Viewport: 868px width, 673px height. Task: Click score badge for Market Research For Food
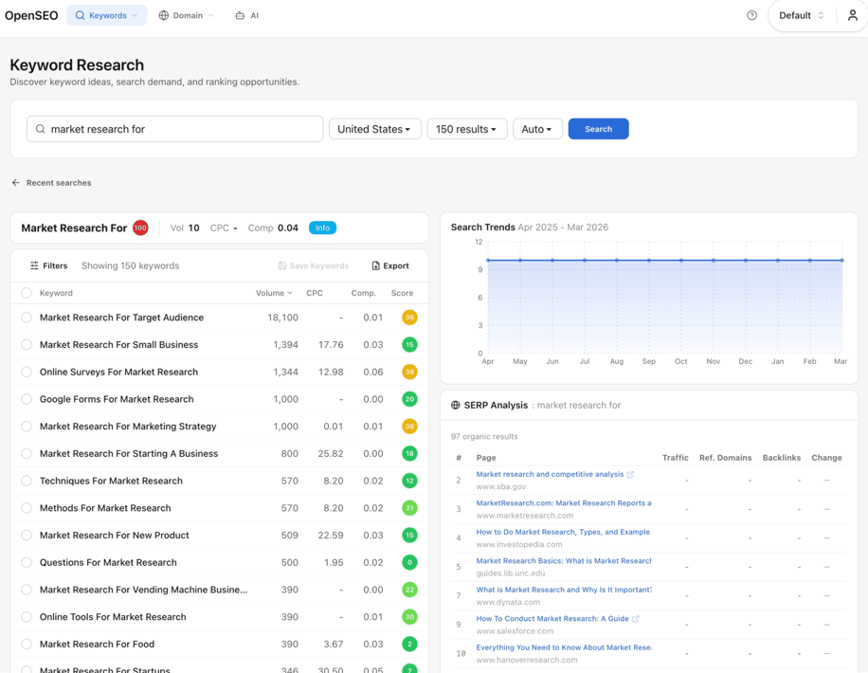click(409, 644)
